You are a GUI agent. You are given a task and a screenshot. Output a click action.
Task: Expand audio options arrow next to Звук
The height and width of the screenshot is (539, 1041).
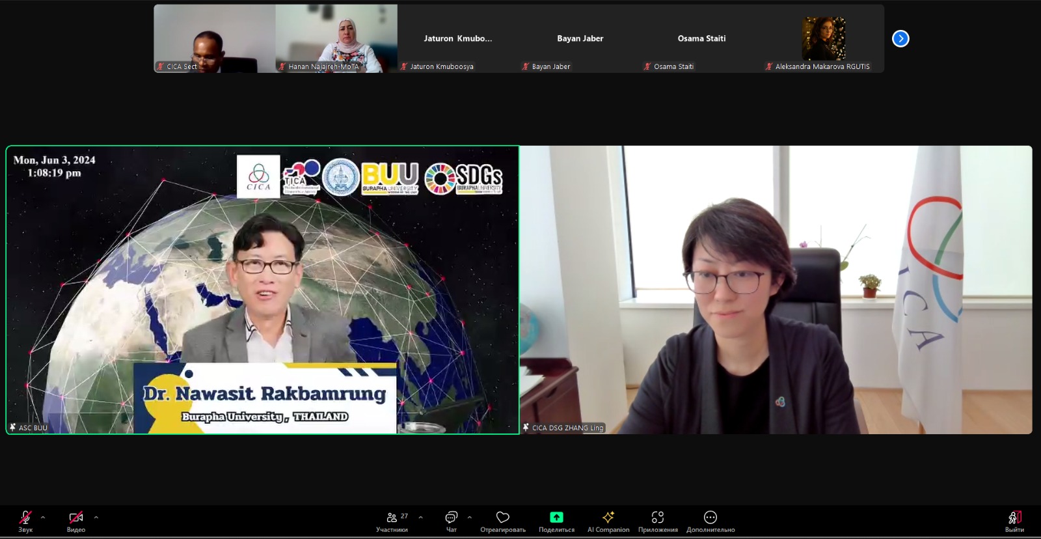tap(43, 518)
